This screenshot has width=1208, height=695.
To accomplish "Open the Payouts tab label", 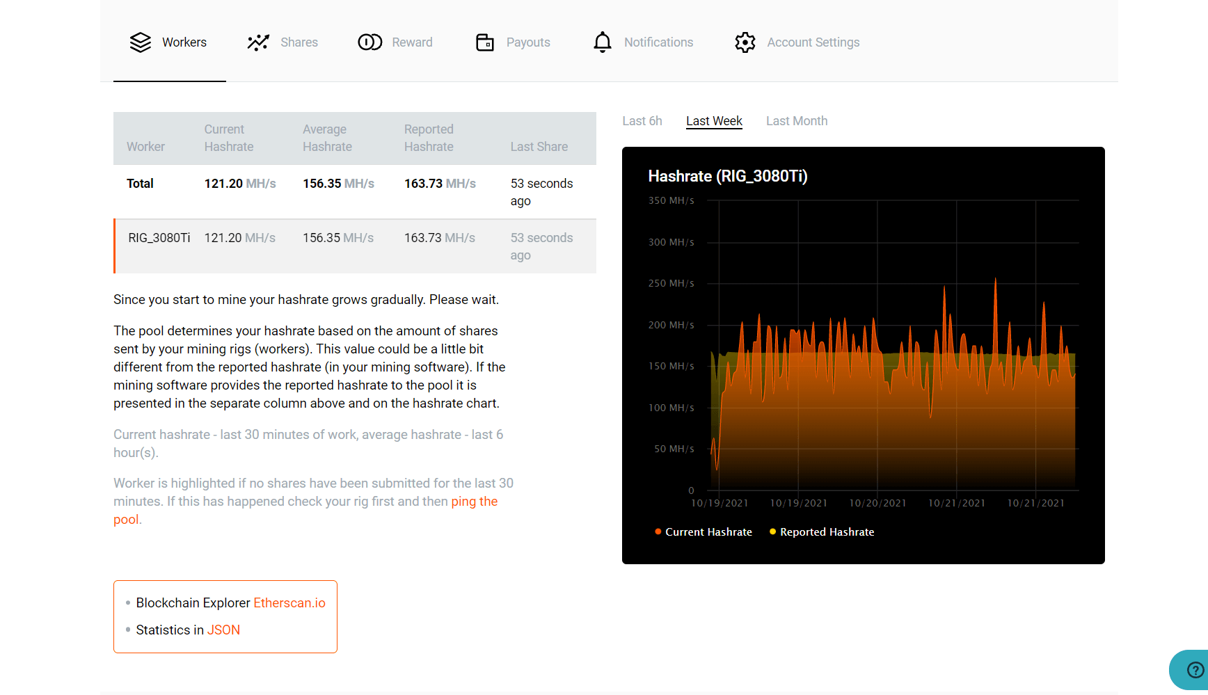I will (528, 42).
